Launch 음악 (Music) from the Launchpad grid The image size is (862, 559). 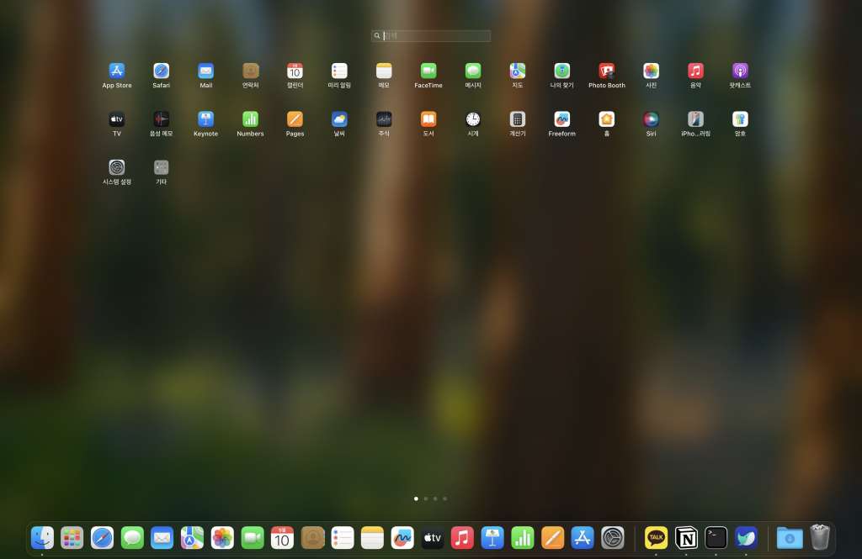695,71
